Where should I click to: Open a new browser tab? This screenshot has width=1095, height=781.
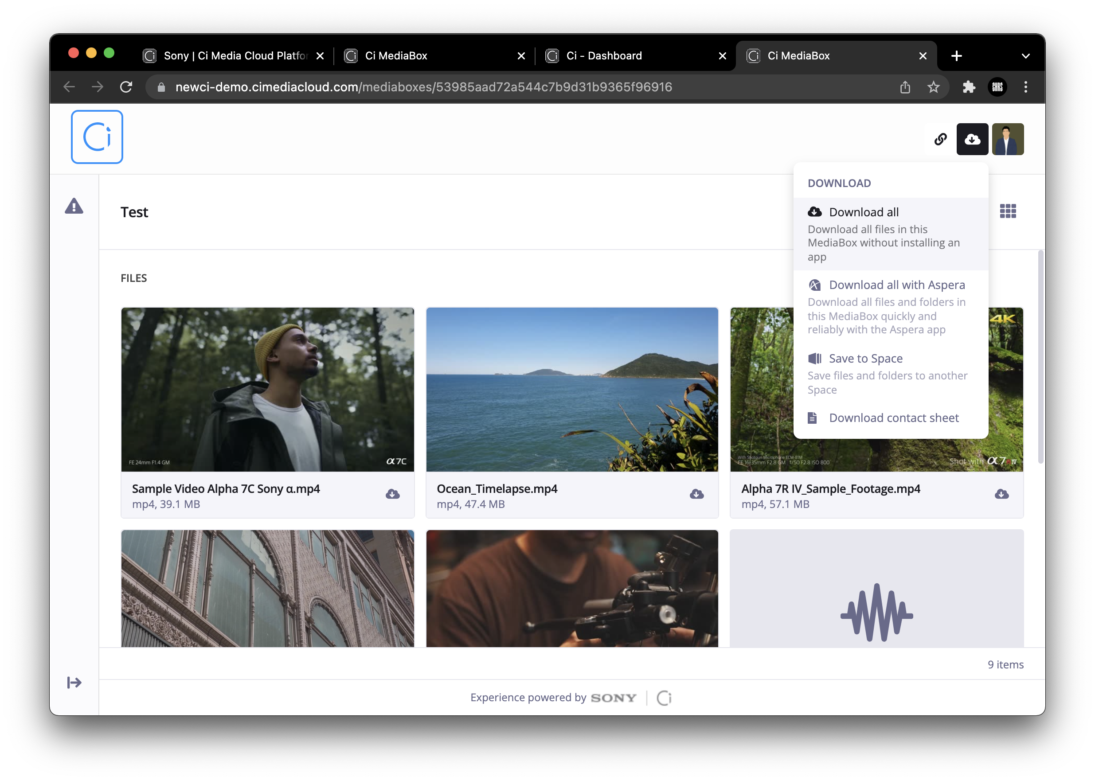click(x=956, y=56)
